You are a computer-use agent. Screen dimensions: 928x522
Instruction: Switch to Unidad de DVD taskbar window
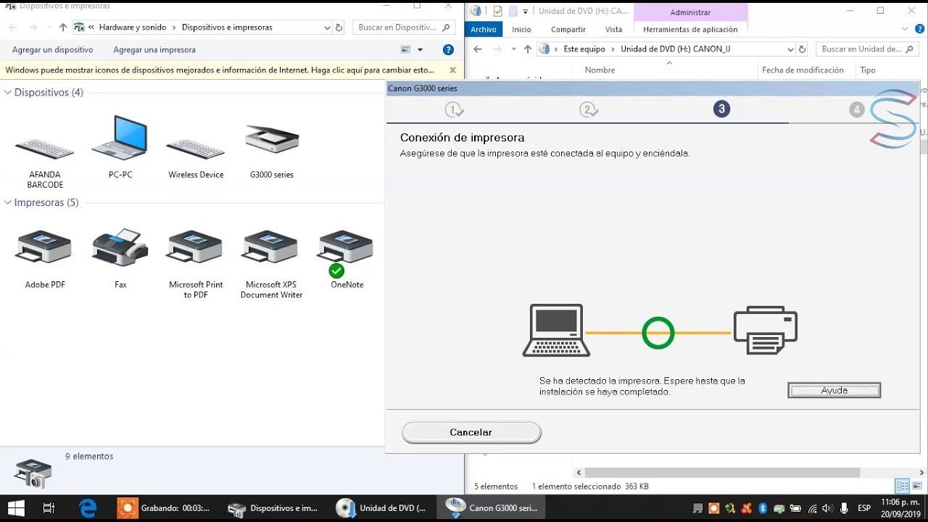pyautogui.click(x=383, y=508)
